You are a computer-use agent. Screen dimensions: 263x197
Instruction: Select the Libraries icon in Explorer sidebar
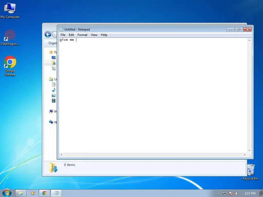click(51, 79)
